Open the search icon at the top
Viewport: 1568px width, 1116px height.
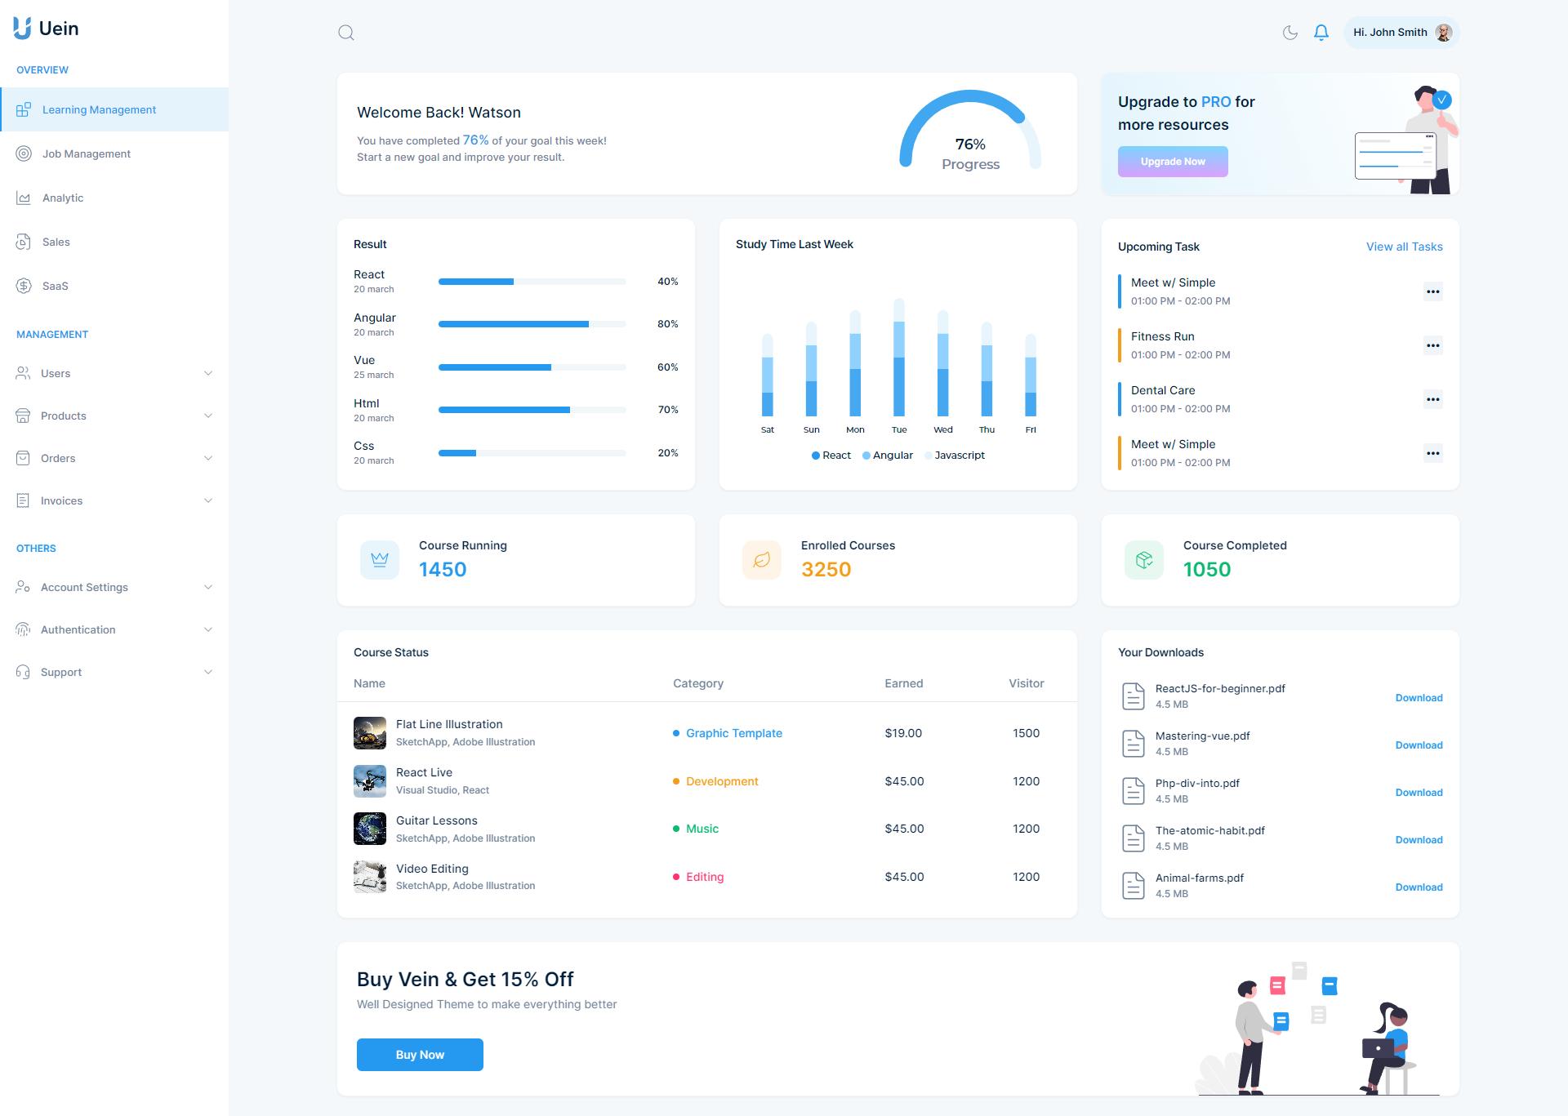pos(345,33)
